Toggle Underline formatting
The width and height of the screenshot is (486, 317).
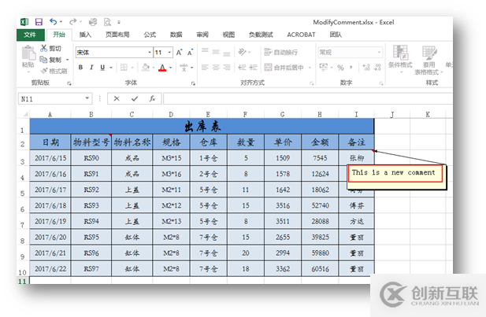tap(102, 67)
